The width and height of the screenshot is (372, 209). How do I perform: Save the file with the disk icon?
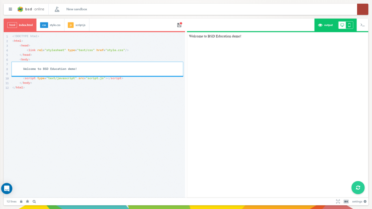(179, 25)
